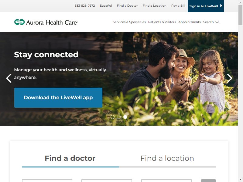Expand Patients & Visitors menu
Viewport: 243px width, 182px height.
(x=162, y=22)
